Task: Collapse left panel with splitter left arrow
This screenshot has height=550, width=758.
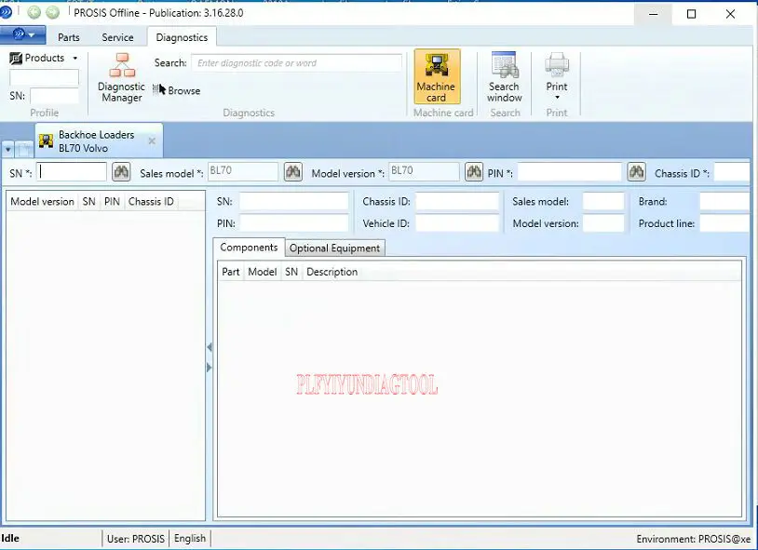Action: pyautogui.click(x=209, y=347)
